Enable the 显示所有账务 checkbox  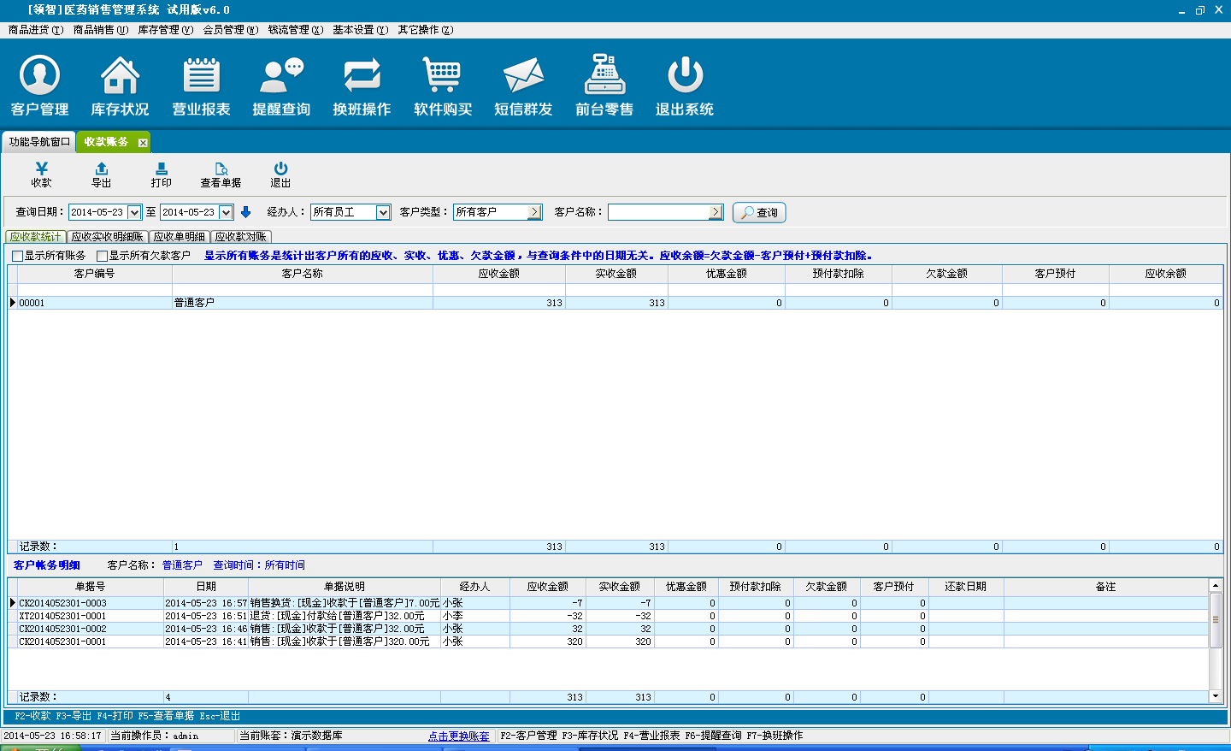18,256
